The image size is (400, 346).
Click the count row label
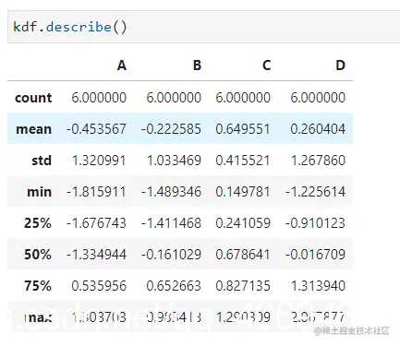coord(33,98)
